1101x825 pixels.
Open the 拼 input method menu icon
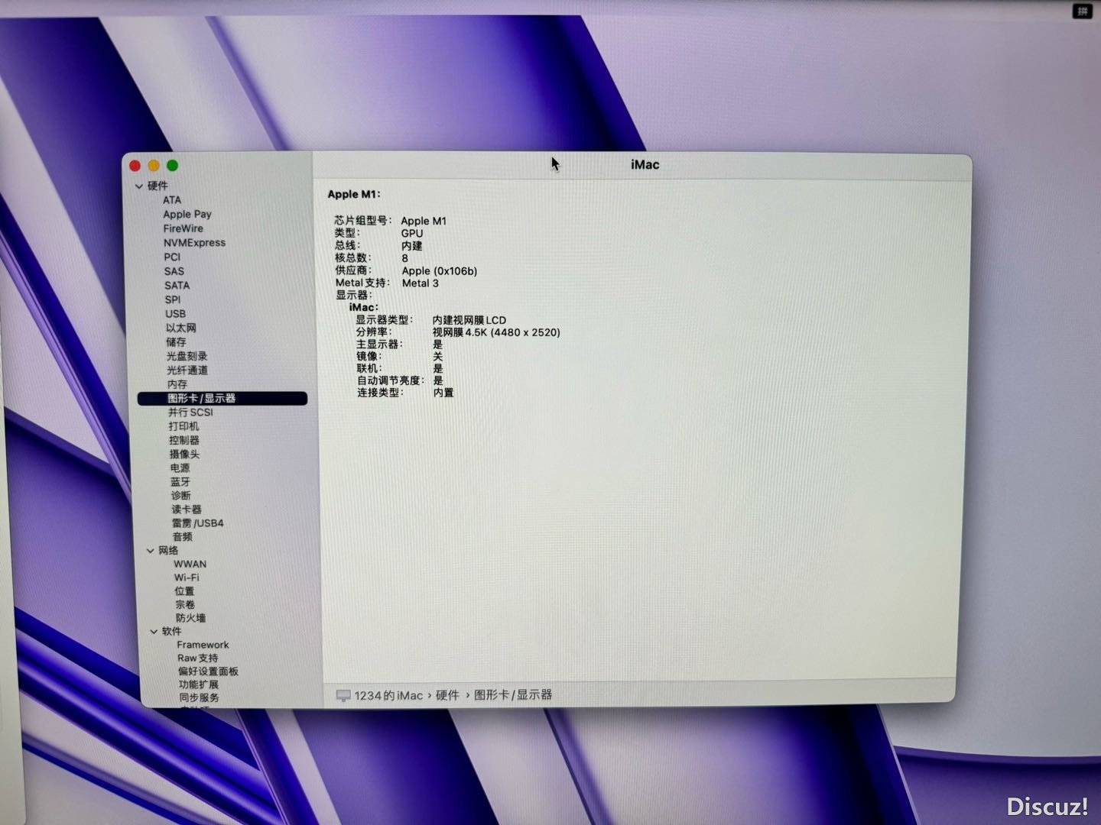click(x=1083, y=11)
